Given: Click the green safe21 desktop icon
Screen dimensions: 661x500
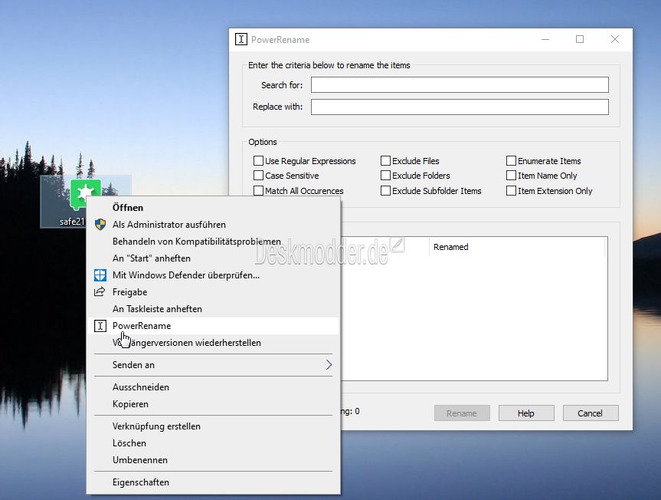Looking at the screenshot, I should click(85, 193).
